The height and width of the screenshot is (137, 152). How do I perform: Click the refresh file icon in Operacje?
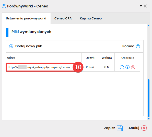[122, 67]
